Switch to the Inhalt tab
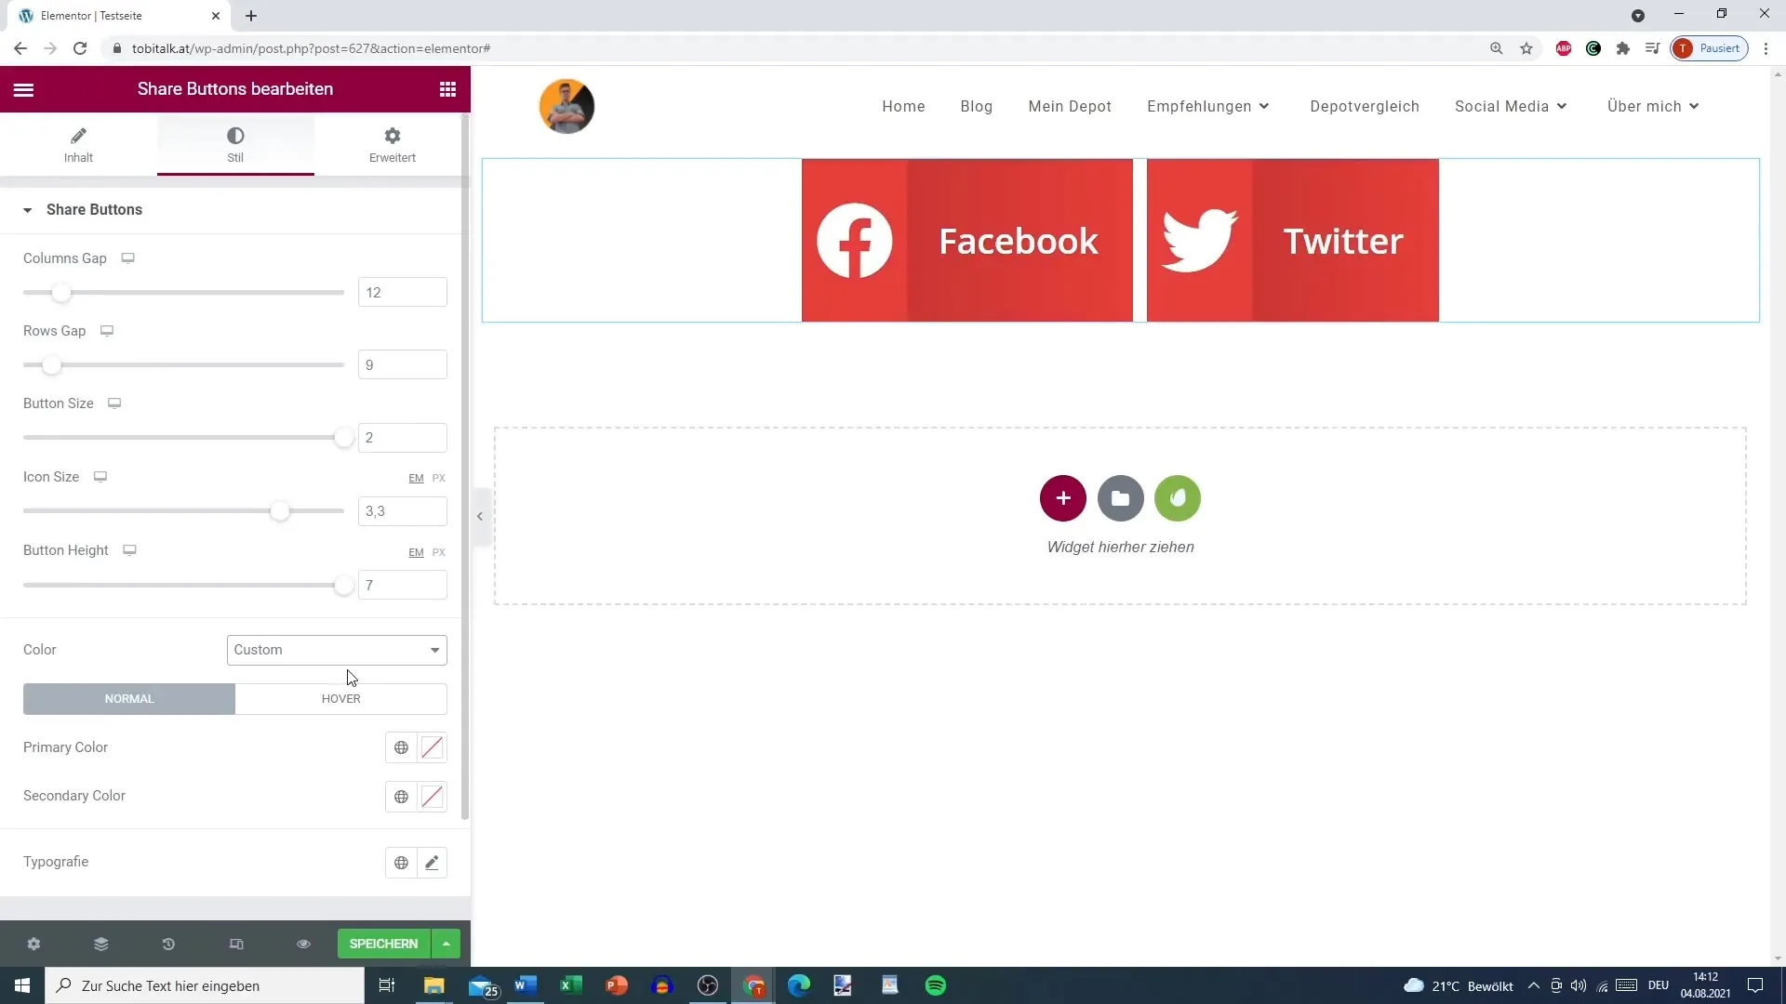The height and width of the screenshot is (1004, 1786). (x=78, y=145)
